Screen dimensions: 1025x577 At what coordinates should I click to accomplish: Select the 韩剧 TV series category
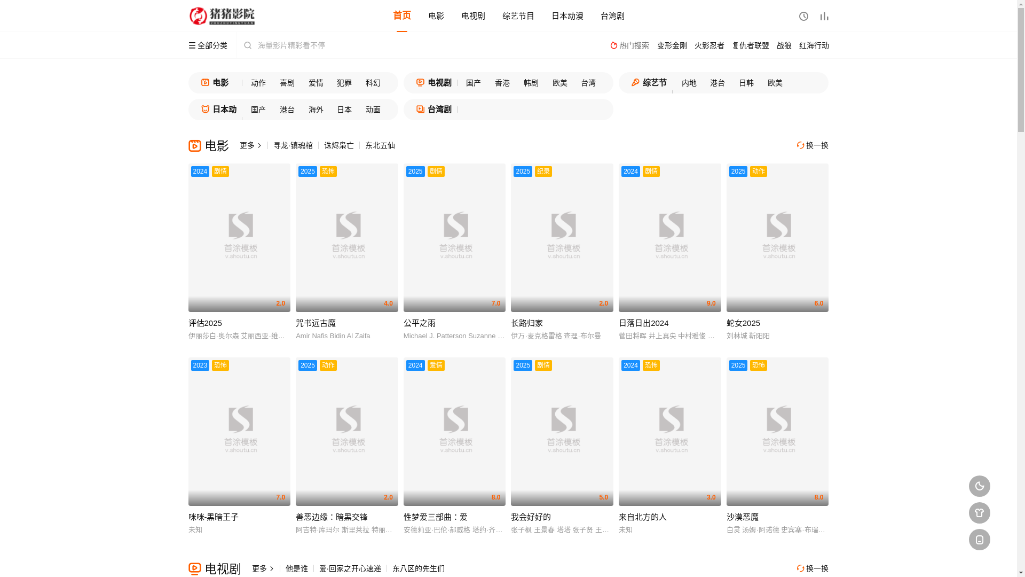pos(531,83)
